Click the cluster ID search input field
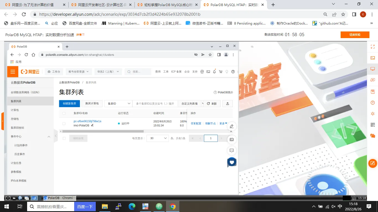The image size is (378, 212). pos(155,104)
